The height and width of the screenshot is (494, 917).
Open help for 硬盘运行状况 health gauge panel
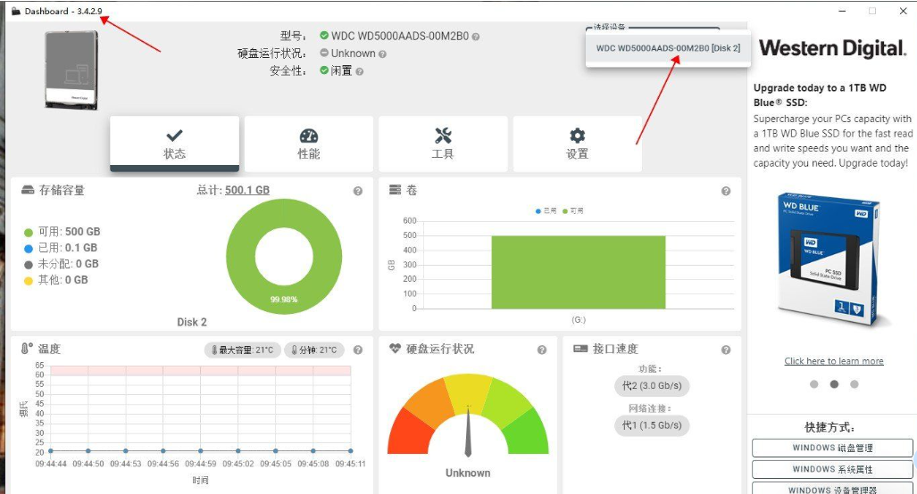click(x=542, y=350)
